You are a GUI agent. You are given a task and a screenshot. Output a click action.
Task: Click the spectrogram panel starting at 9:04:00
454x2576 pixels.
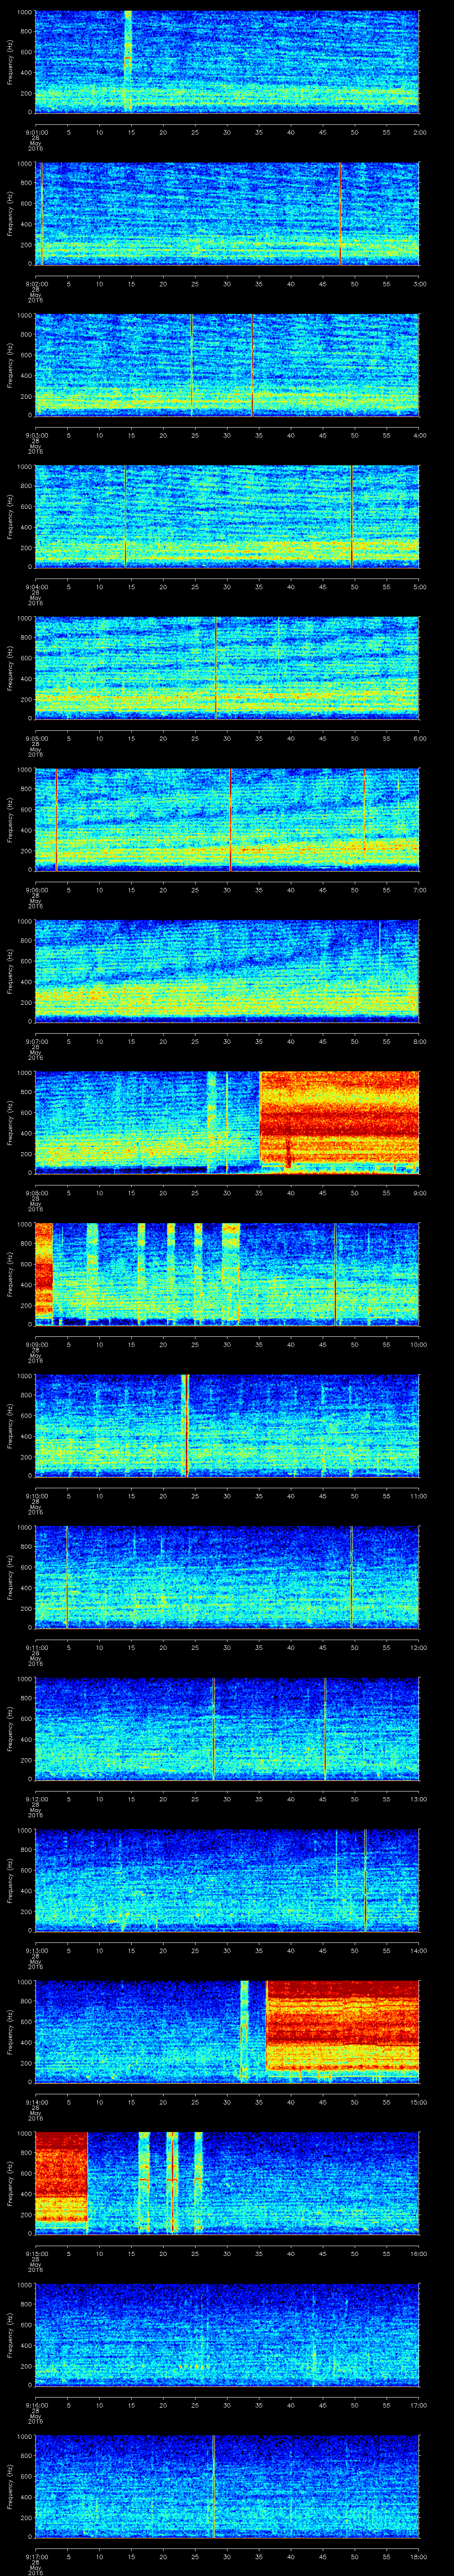click(227, 517)
